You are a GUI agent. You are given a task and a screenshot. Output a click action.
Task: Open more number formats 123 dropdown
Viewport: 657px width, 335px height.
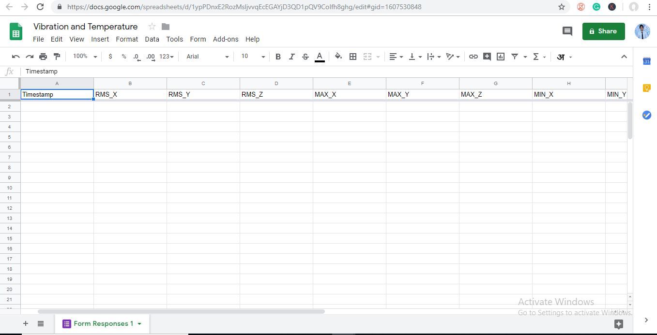(x=166, y=57)
